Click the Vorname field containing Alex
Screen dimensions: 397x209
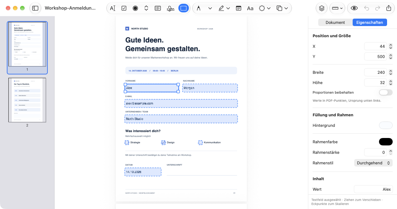152,88
